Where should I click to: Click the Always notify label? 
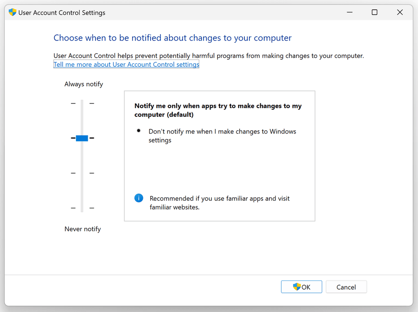(x=84, y=84)
